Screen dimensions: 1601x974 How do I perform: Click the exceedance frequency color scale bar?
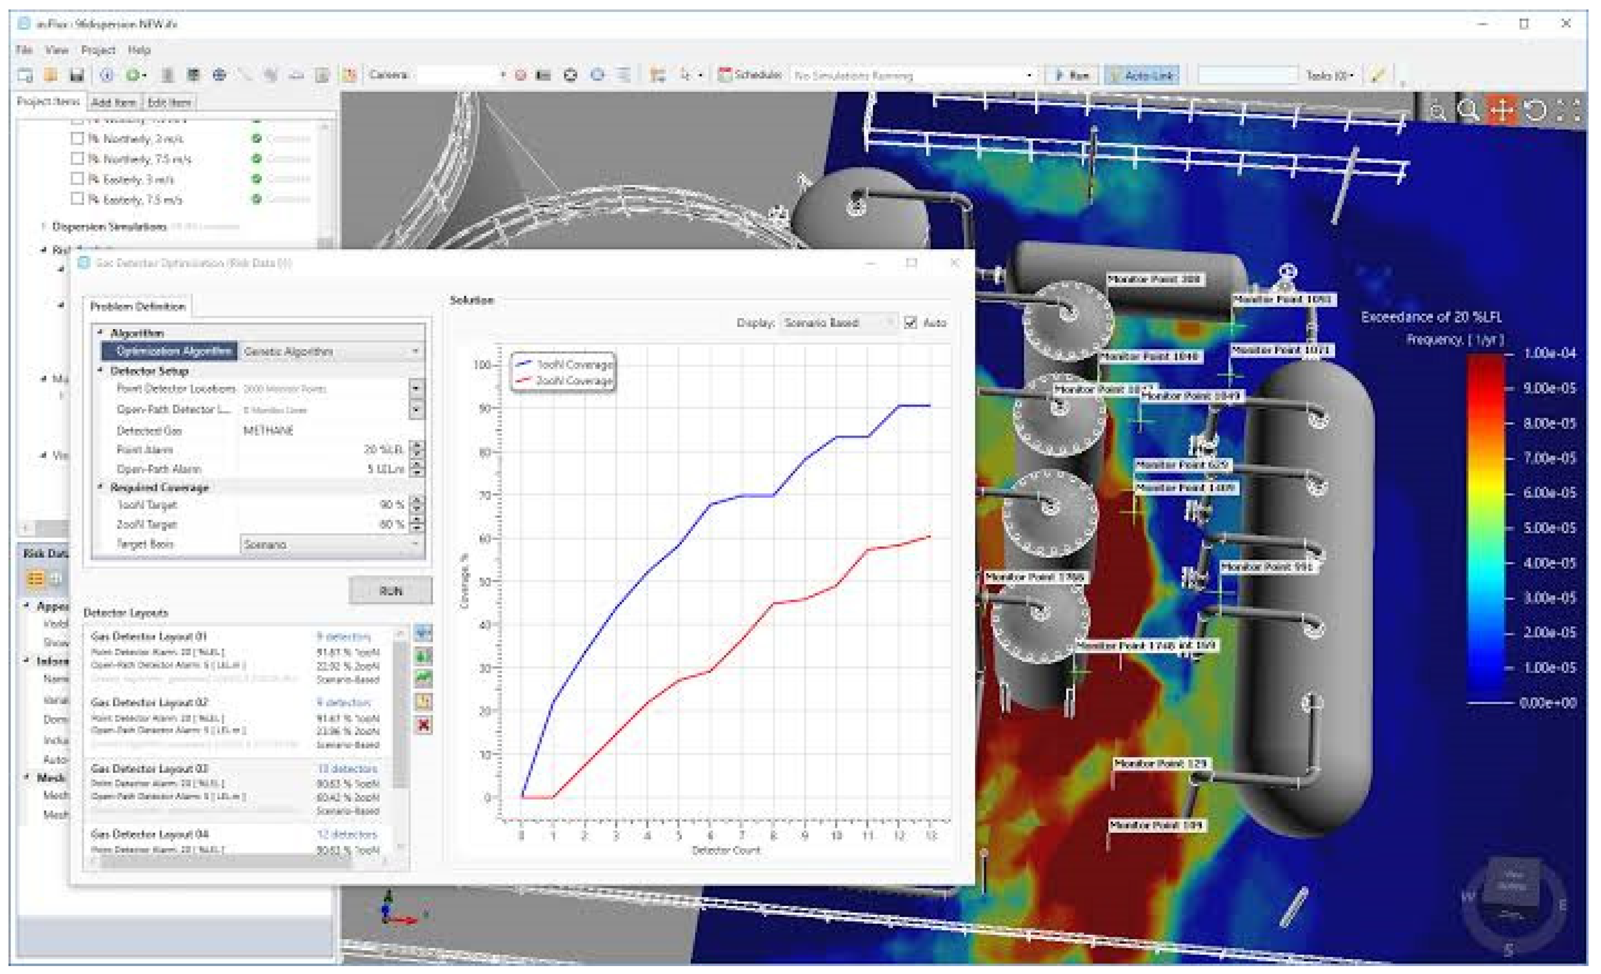(x=1486, y=527)
